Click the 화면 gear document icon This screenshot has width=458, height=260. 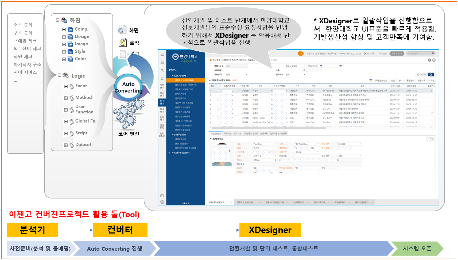coord(122,30)
